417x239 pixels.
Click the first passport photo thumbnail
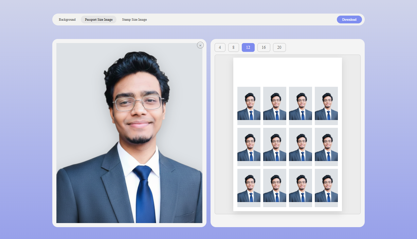(249, 105)
